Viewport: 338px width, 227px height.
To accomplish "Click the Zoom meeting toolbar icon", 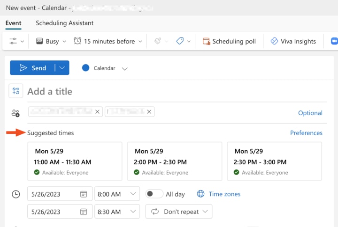I will [334, 41].
